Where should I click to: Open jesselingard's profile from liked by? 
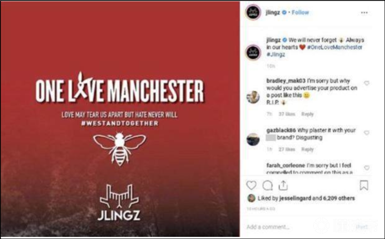click(295, 198)
